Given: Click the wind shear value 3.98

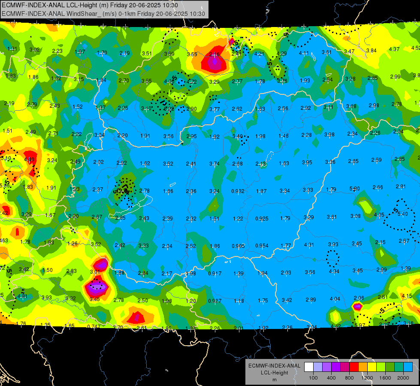Looking at the screenshot, I should coord(329,135).
